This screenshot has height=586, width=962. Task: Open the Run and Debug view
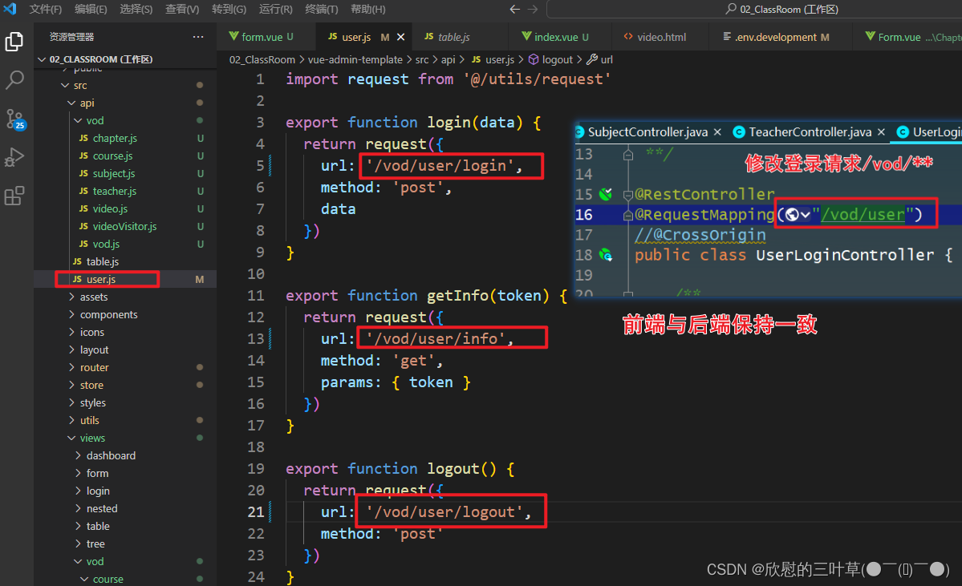[x=14, y=158]
